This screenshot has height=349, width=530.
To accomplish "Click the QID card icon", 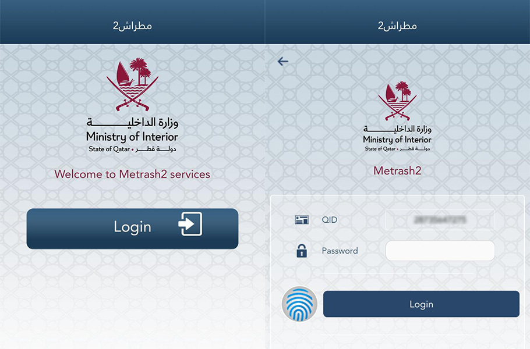I will pos(302,220).
